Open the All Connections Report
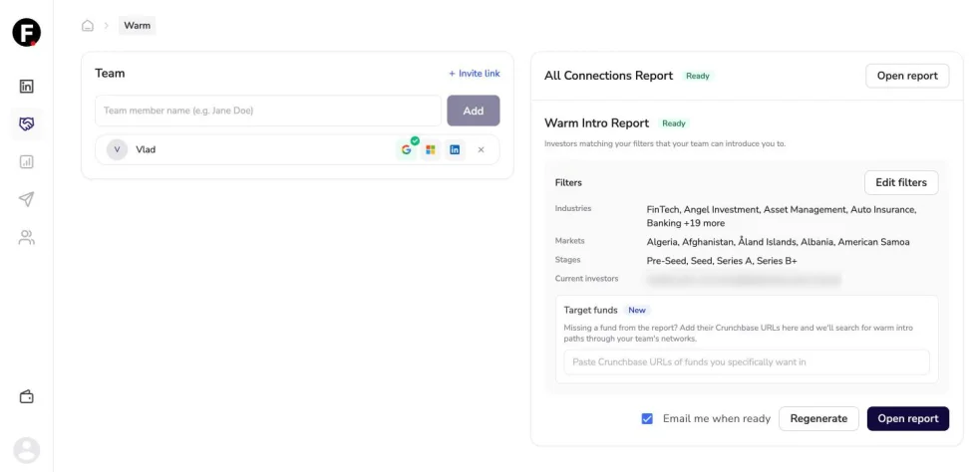 pos(907,76)
